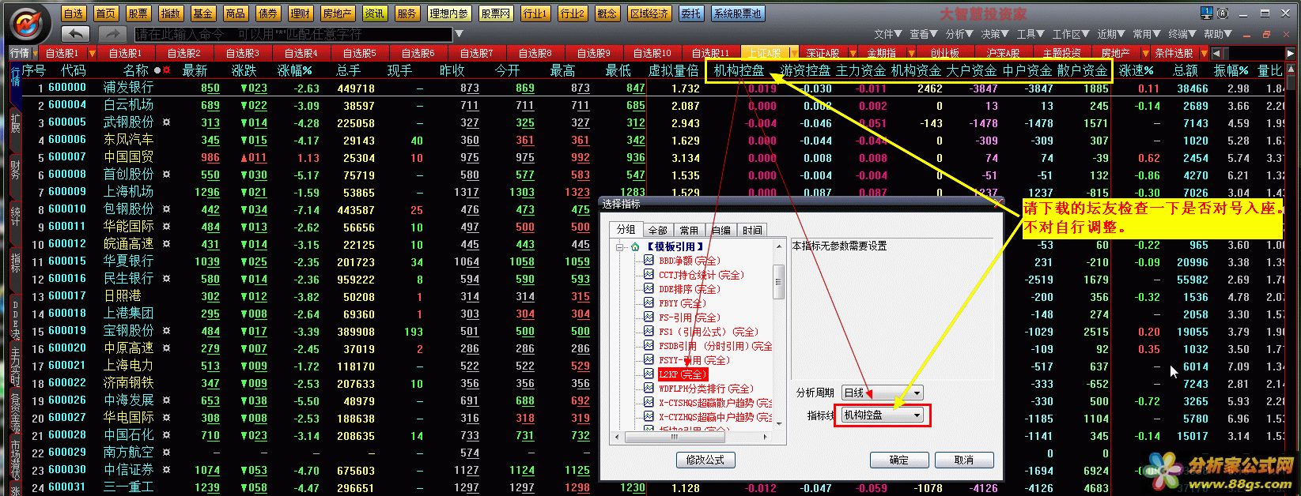The height and width of the screenshot is (496, 1301).
Task: Switch to the 自编 tab in dialog
Action: (720, 230)
